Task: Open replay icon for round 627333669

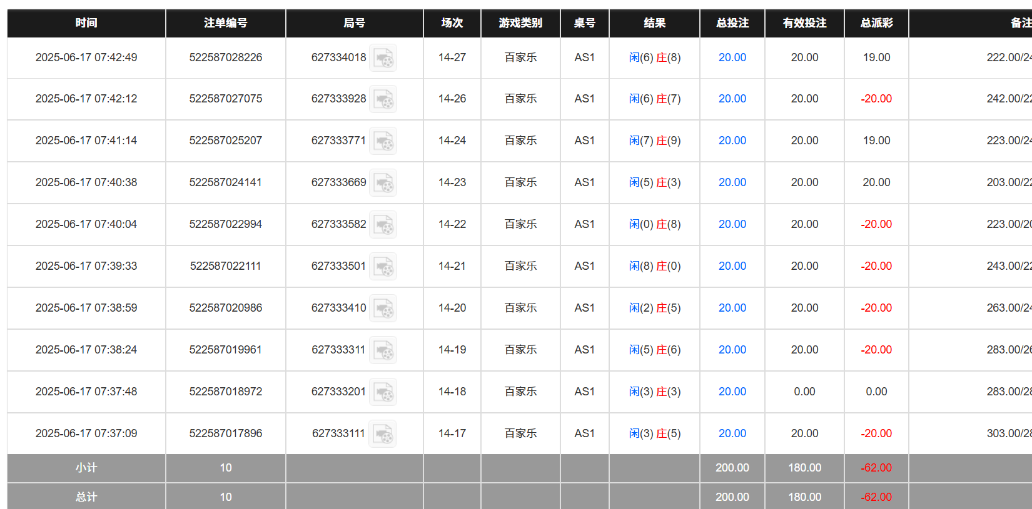Action: point(383,183)
